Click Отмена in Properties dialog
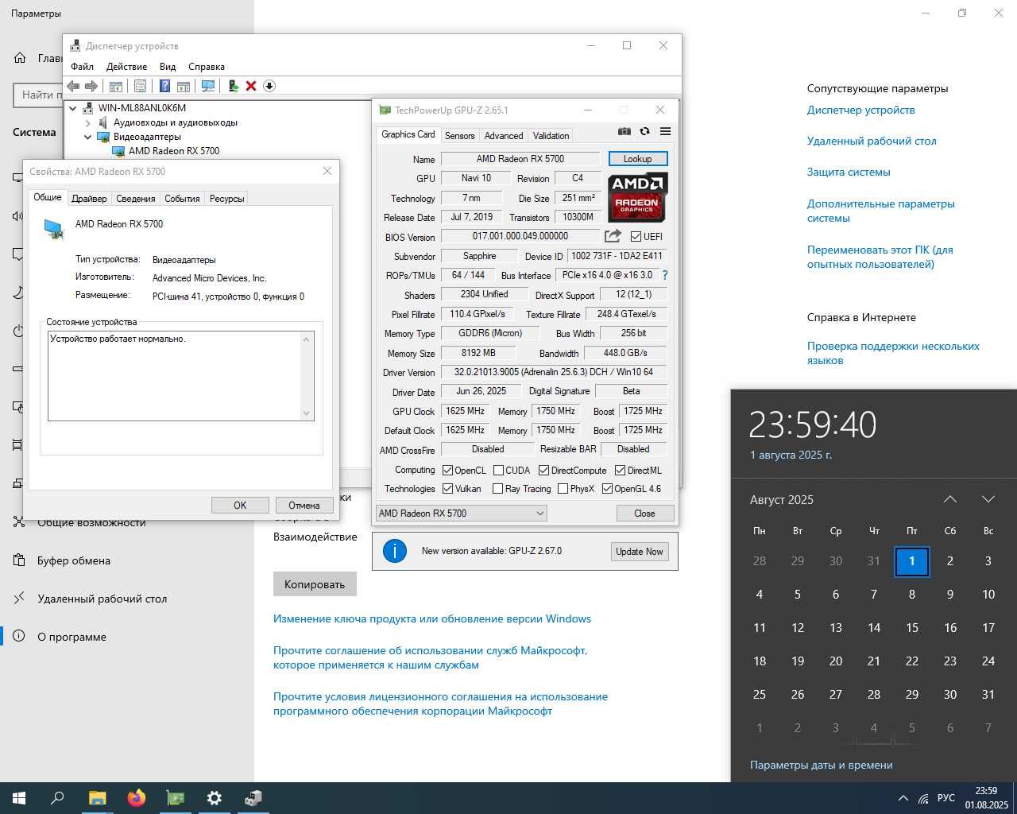 pyautogui.click(x=304, y=505)
